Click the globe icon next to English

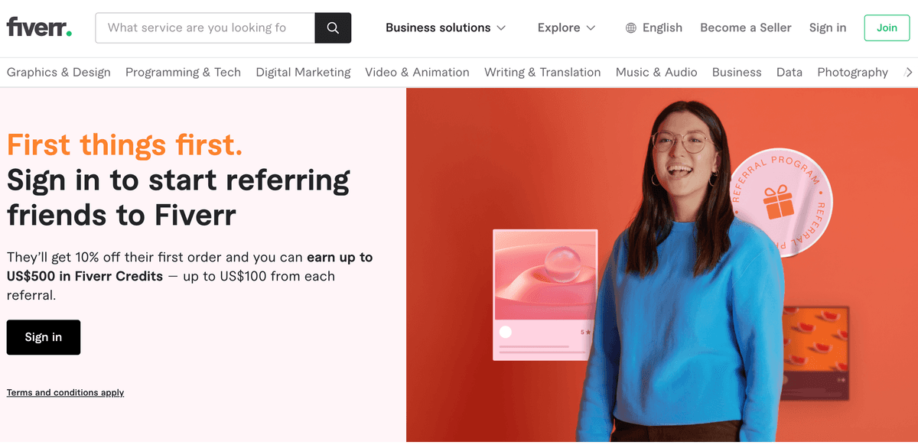point(630,28)
